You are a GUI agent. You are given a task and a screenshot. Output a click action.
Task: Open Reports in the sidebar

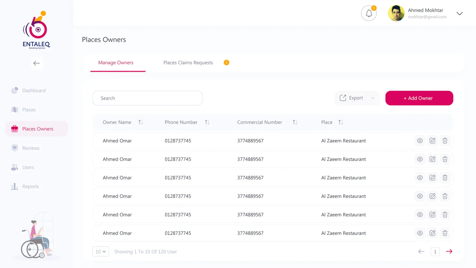click(25, 186)
